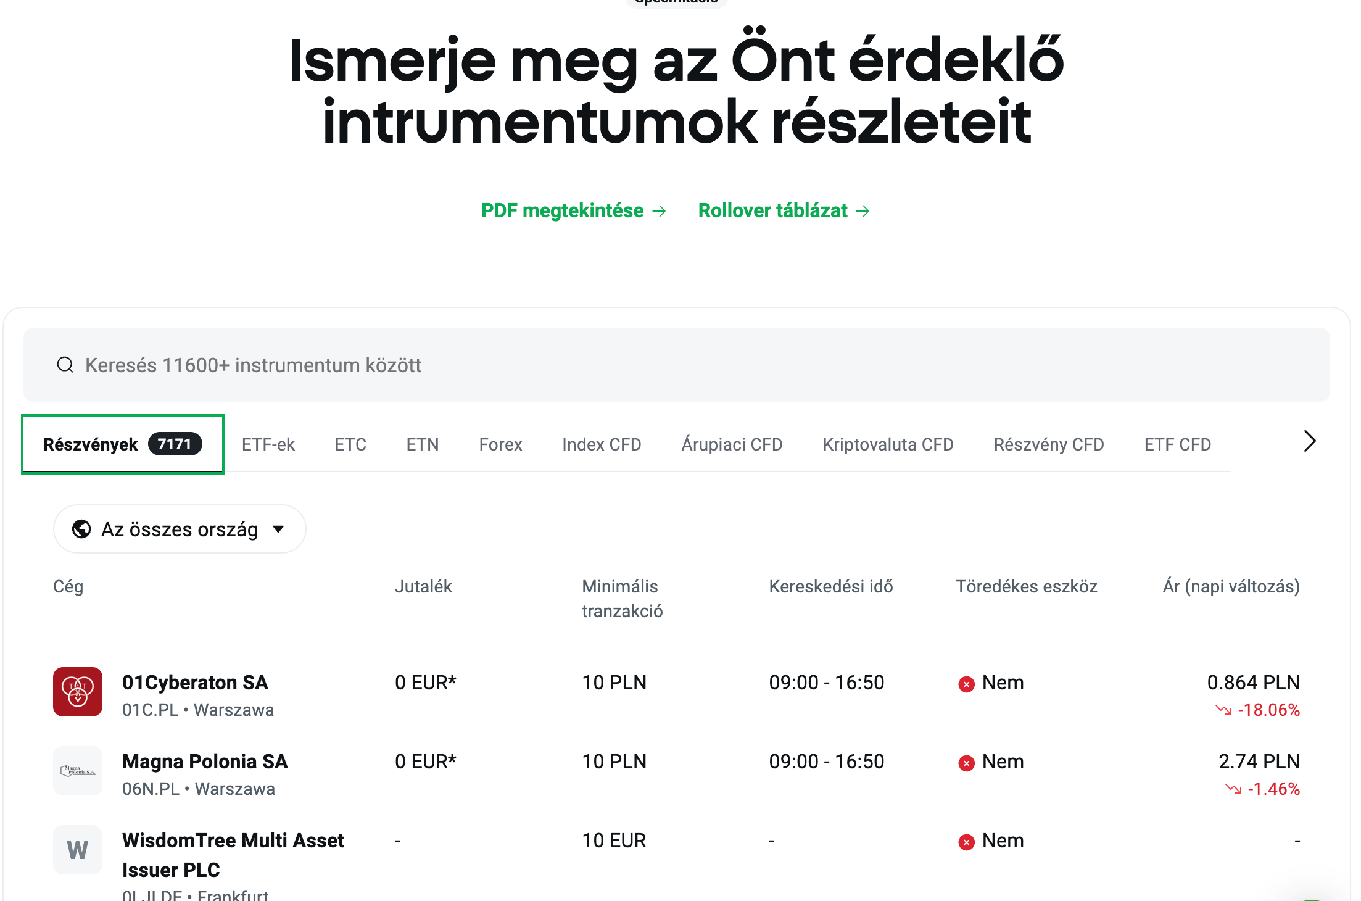Open the 'Az összes ország' country dropdown
Image resolution: width=1361 pixels, height=901 pixels.
180,529
